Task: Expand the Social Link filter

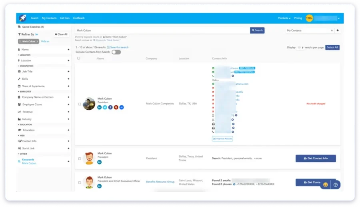Action: (68, 149)
